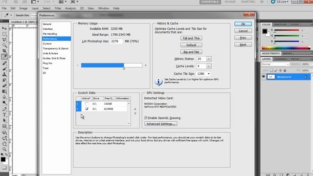Select the Spot Healing Brush tool
This screenshot has height=176, width=313.
point(4,63)
